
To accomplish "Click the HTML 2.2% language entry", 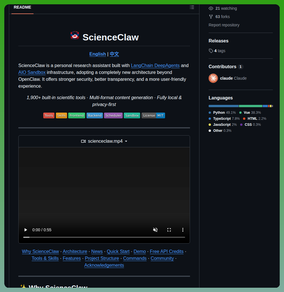I will pos(254,118).
